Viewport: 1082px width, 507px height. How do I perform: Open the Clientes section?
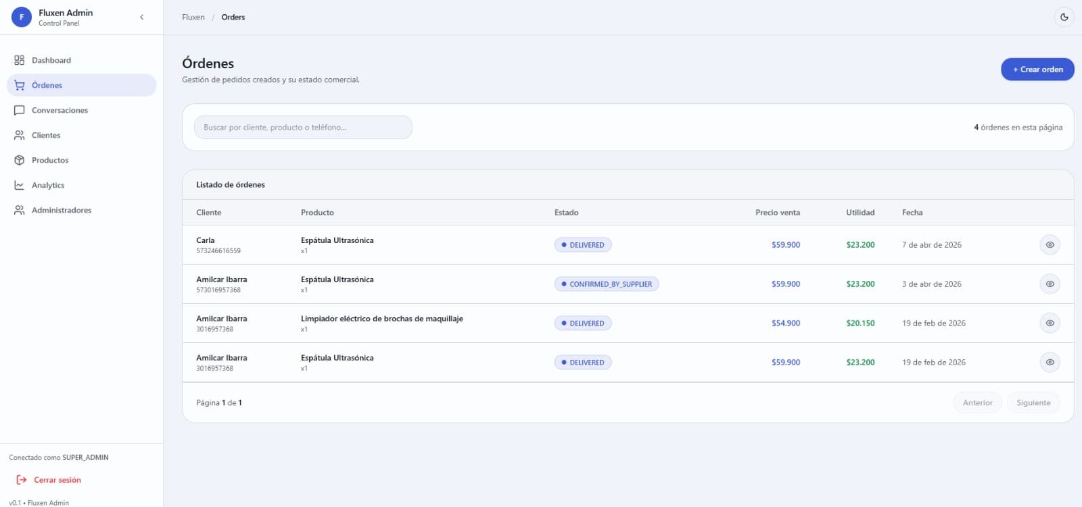[81, 135]
